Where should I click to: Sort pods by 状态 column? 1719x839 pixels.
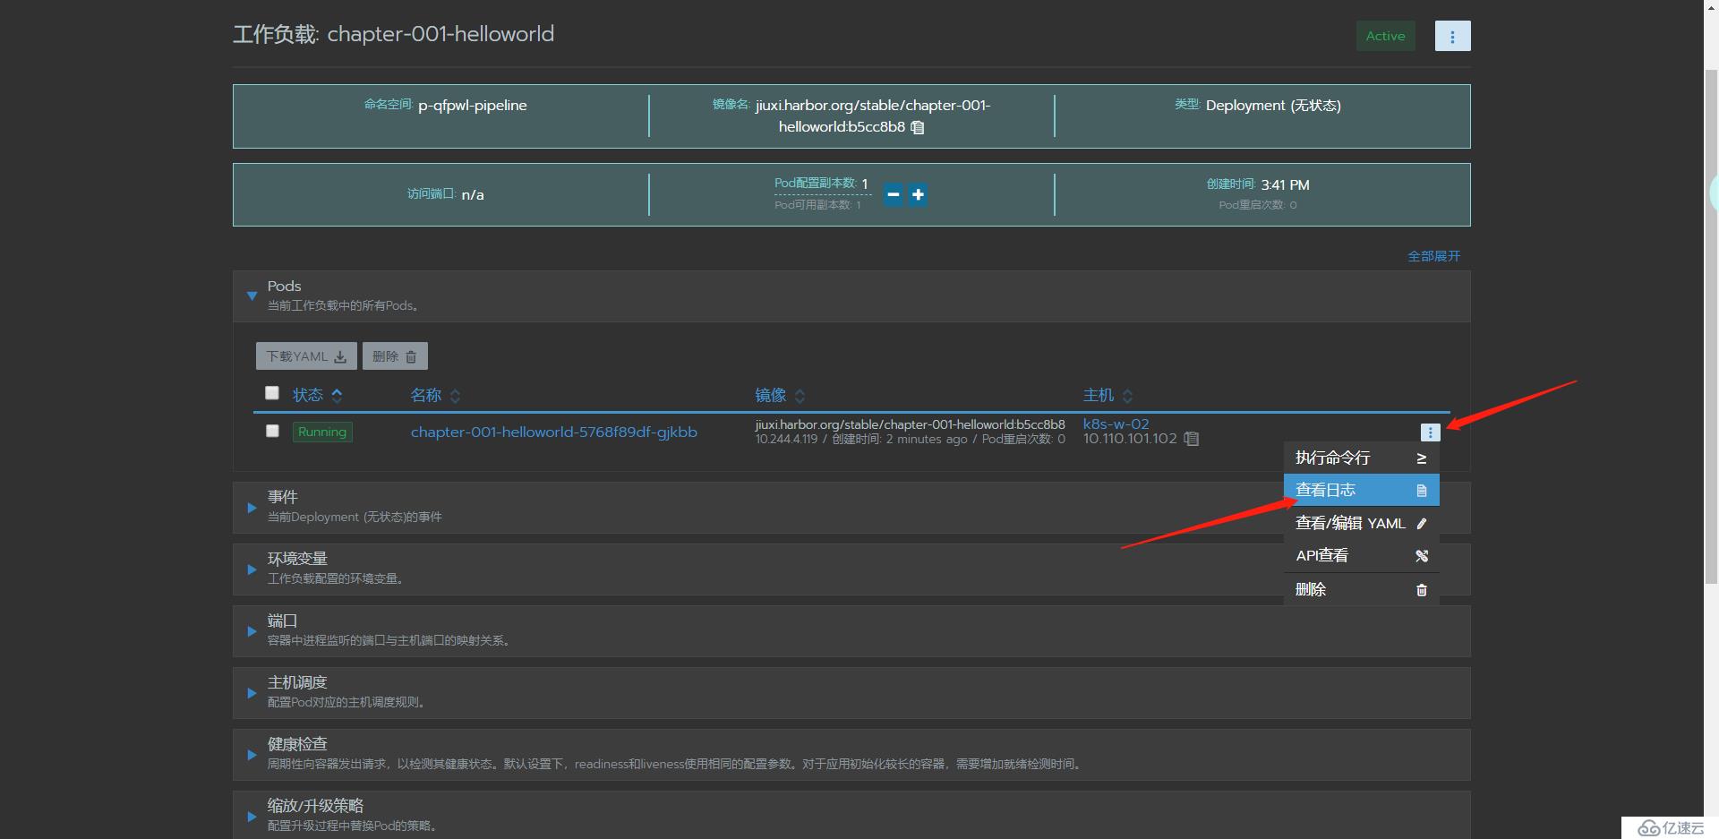pyautogui.click(x=317, y=395)
